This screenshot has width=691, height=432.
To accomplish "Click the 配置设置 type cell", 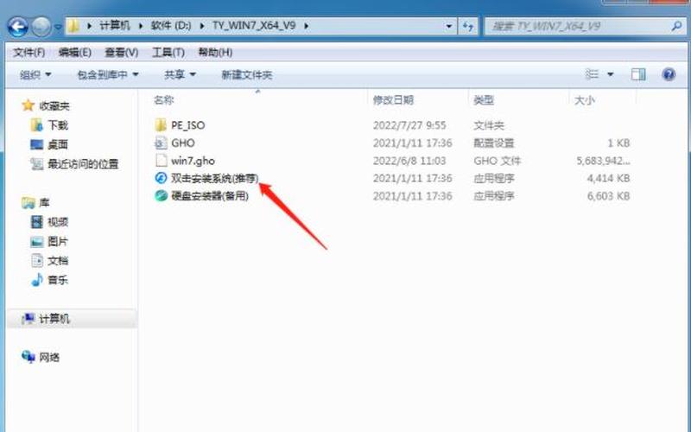I will [x=493, y=143].
